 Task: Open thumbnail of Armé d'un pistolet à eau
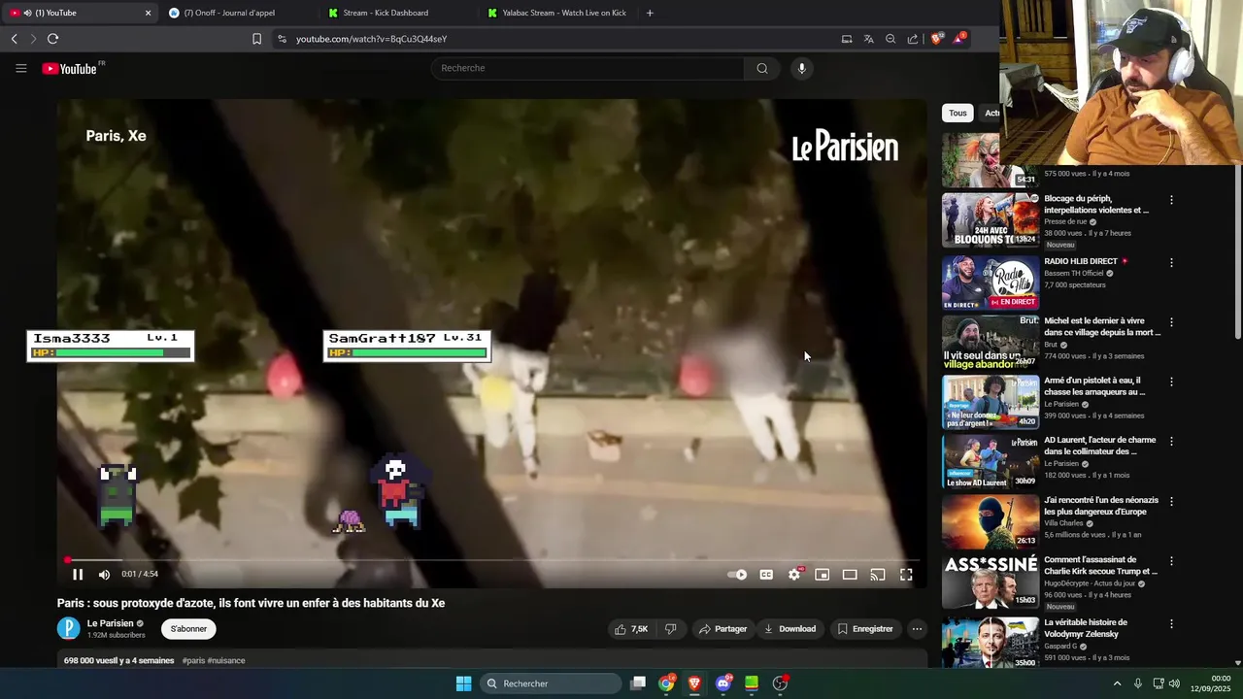coord(991,402)
